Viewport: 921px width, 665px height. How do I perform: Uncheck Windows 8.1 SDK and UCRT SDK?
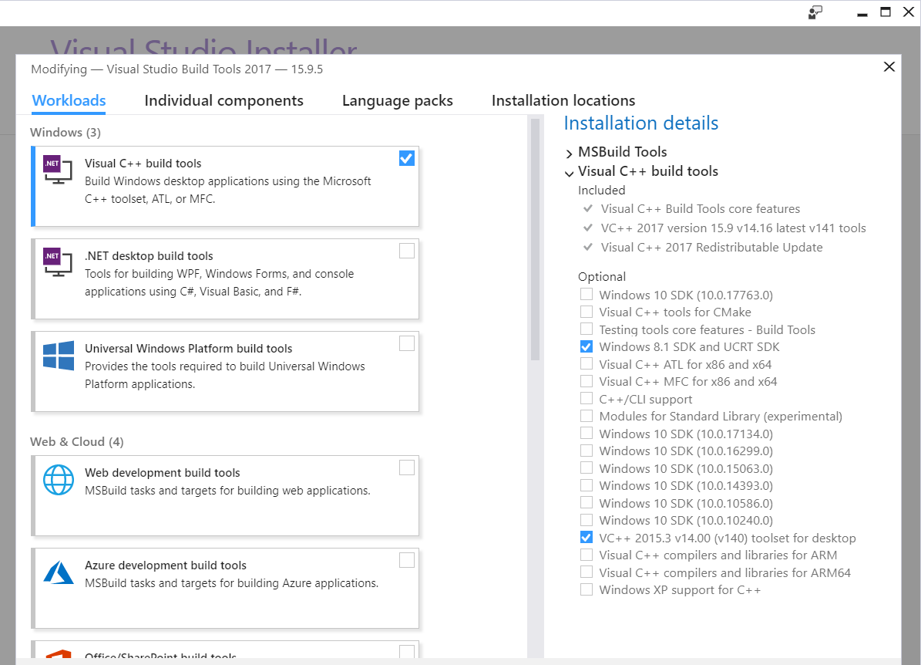[587, 347]
